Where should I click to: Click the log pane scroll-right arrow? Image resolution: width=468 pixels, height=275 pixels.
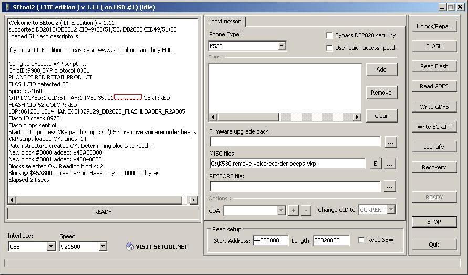[x=194, y=200]
